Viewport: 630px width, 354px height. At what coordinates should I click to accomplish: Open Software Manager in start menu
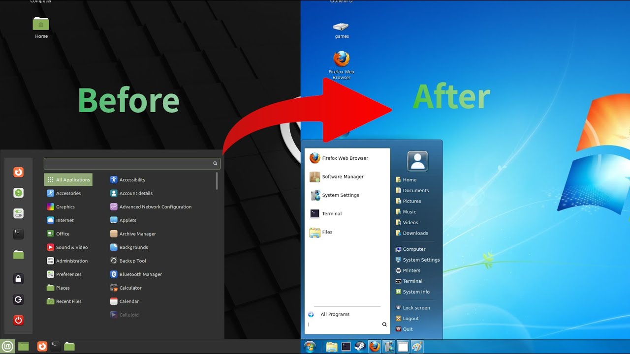[x=337, y=177]
